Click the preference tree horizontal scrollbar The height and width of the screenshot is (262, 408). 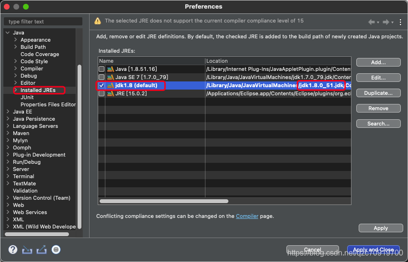coord(37,234)
